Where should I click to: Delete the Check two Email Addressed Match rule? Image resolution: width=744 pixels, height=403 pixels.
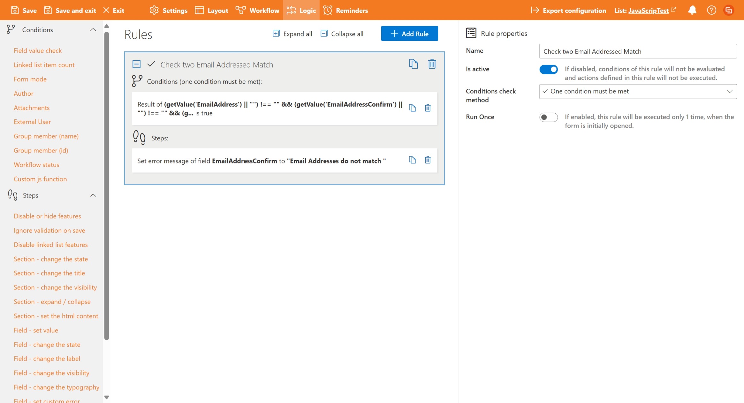pos(432,64)
